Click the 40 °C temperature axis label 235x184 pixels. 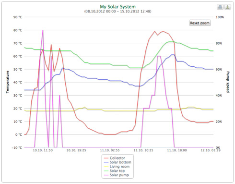pyautogui.click(x=18, y=82)
